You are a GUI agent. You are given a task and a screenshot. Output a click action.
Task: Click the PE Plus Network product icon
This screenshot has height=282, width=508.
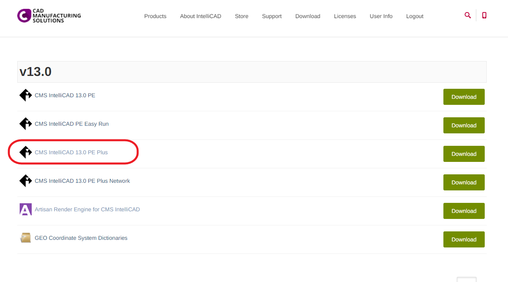click(x=26, y=181)
